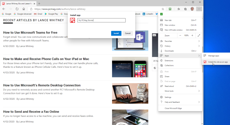Open a new tab with the plus button

pos(39,3)
